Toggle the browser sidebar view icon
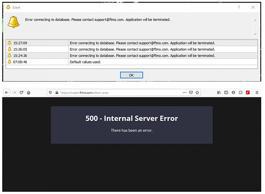Viewport: 265px width, 194px height. tap(226, 92)
